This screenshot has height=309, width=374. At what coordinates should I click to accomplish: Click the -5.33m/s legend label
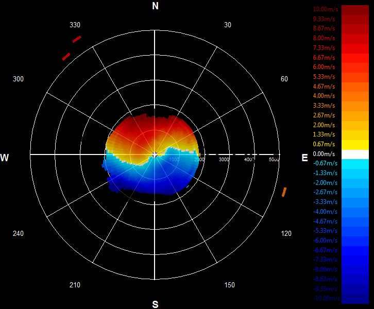coord(325,231)
